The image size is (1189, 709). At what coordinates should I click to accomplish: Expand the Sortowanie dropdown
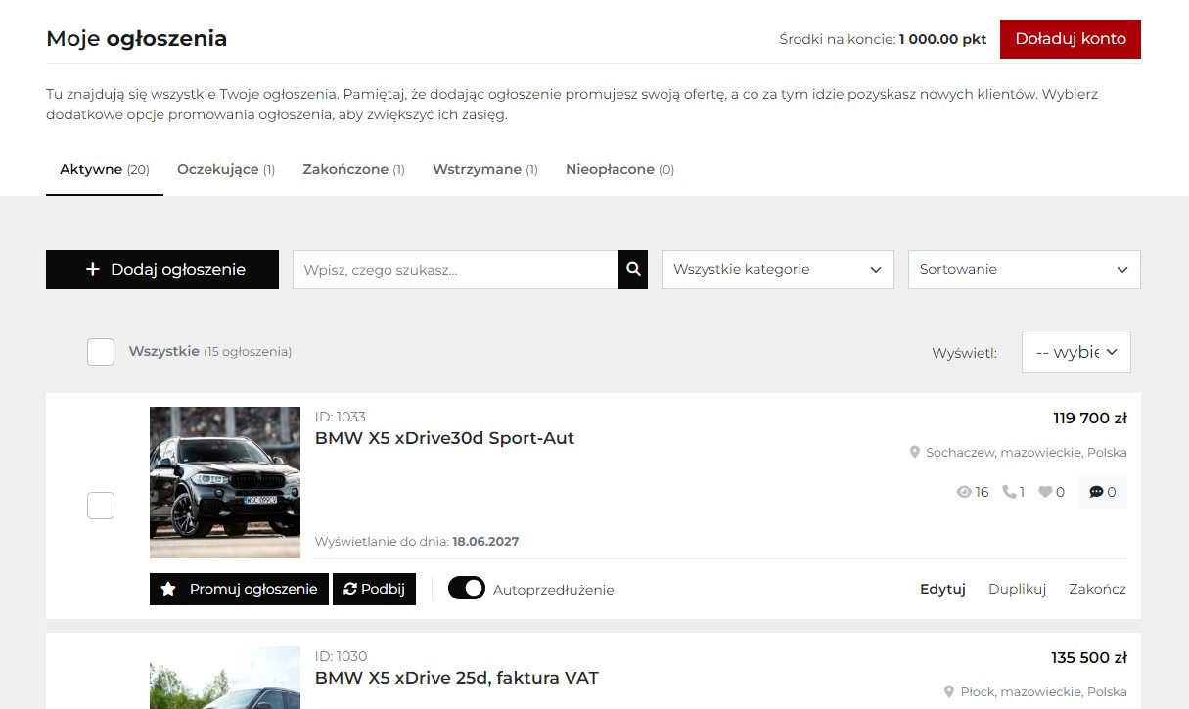tap(1024, 270)
